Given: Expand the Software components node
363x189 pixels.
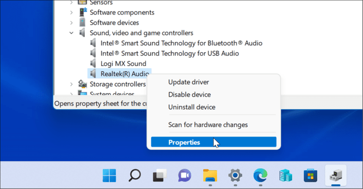Looking at the screenshot, I should click(71, 12).
